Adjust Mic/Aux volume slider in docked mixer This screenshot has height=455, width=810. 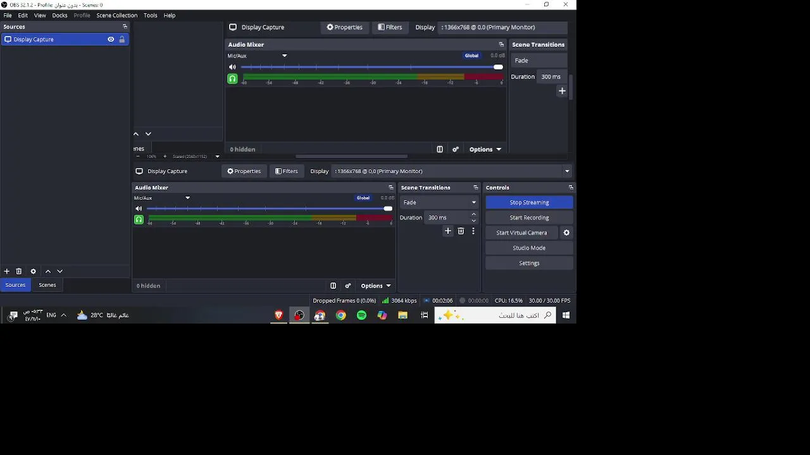pyautogui.click(x=270, y=209)
